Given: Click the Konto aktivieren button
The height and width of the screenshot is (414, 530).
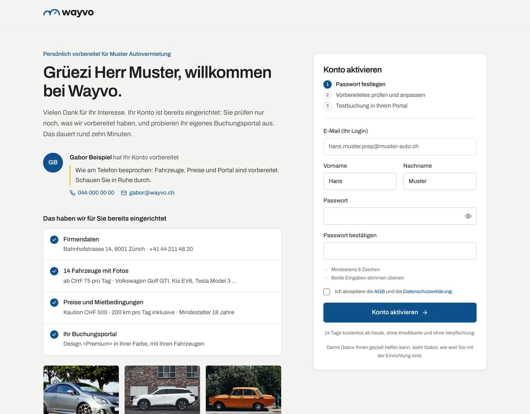Looking at the screenshot, I should 400,312.
